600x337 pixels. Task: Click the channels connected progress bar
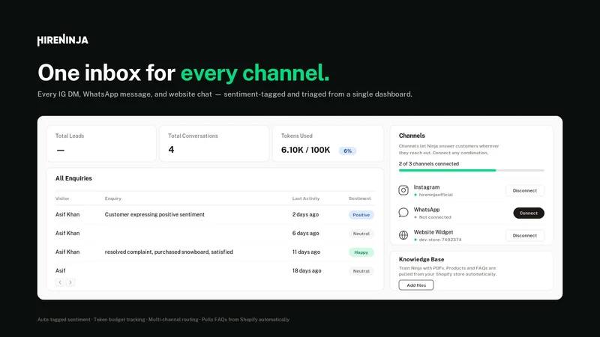[472, 171]
